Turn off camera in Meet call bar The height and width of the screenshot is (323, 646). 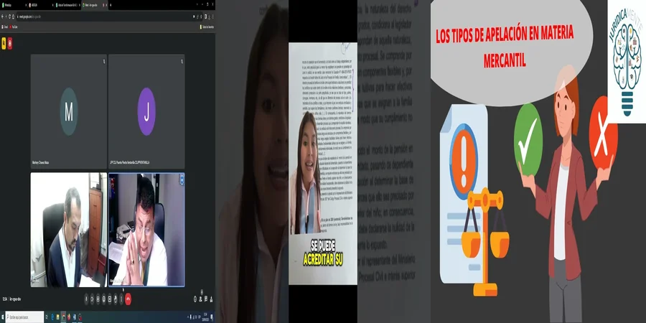[93, 299]
